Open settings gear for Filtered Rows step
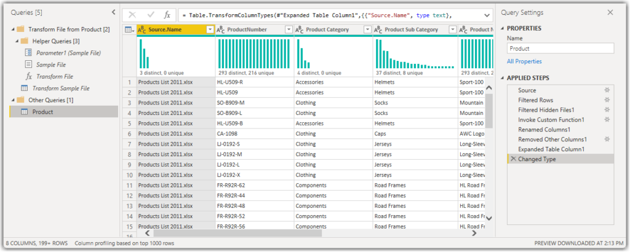Image resolution: width=630 pixels, height=252 pixels. (607, 100)
